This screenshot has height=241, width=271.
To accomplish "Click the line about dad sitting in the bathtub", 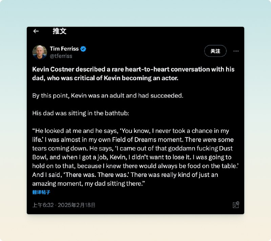I will point(80,113).
